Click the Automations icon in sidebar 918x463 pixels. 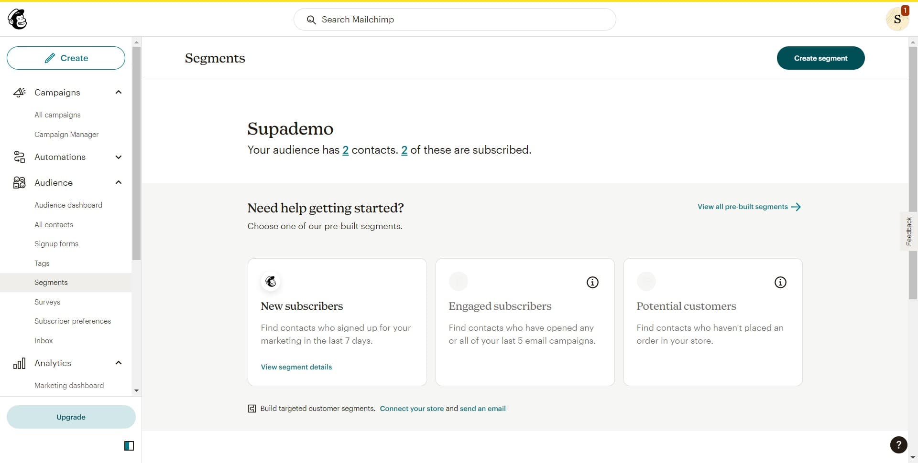(19, 157)
